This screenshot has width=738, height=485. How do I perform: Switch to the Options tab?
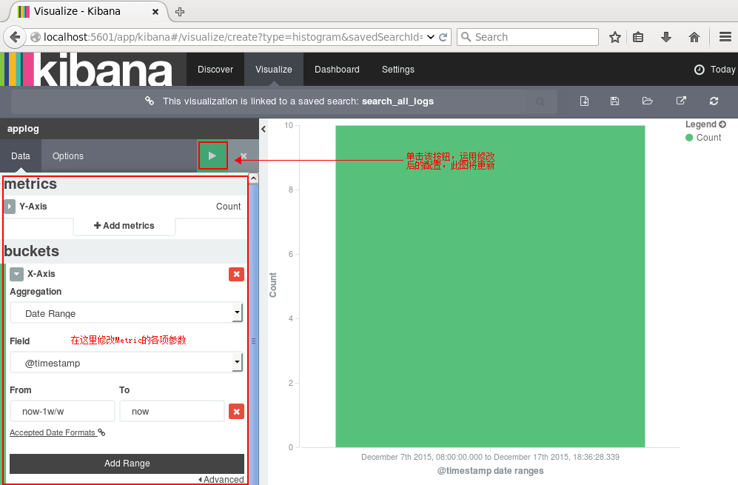(67, 155)
